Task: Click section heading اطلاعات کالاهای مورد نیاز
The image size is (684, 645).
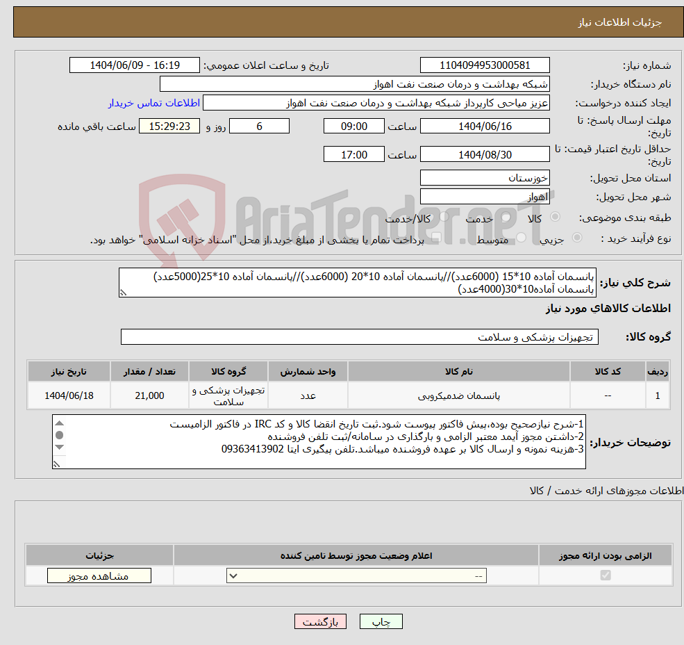Action: coord(608,309)
